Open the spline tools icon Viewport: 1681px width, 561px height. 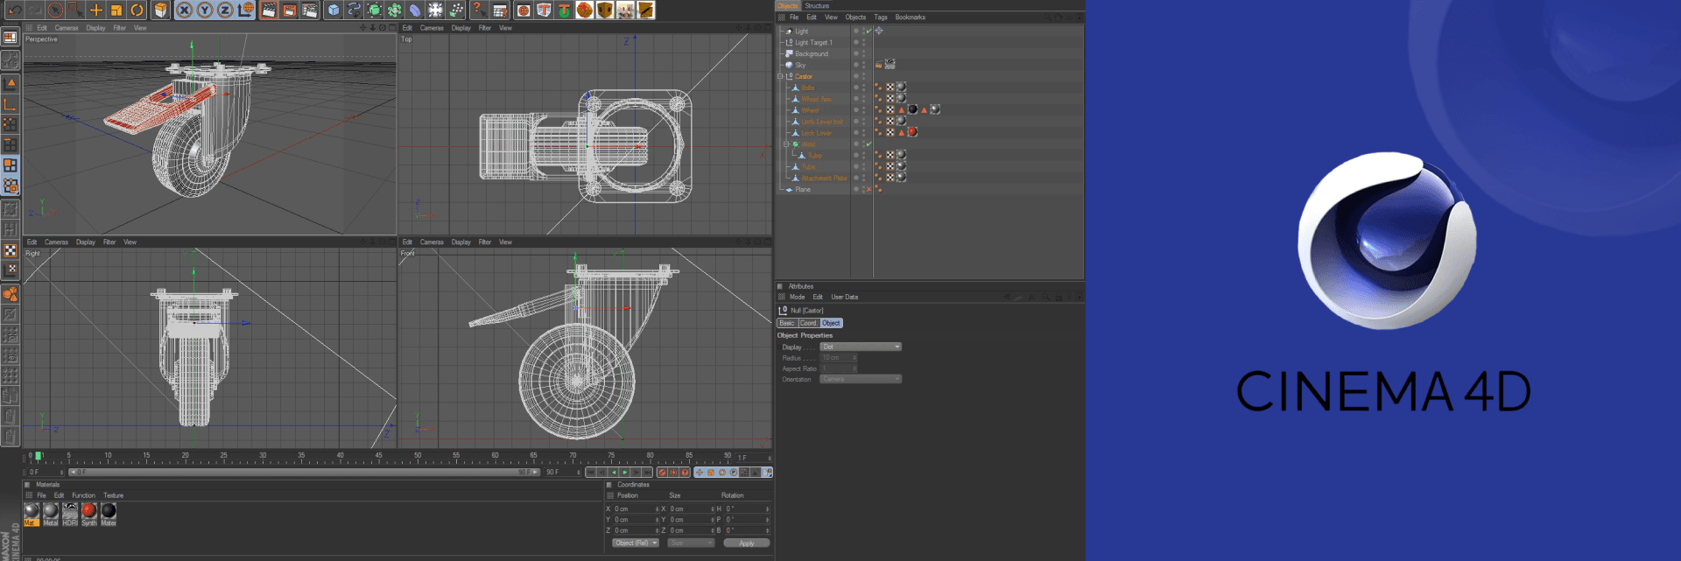pyautogui.click(x=354, y=10)
